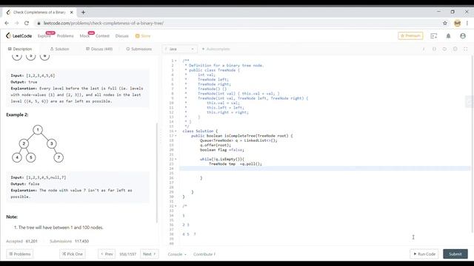Viewport: 474px width, 266px height.
Task: Click the Run Code button
Action: click(424, 254)
